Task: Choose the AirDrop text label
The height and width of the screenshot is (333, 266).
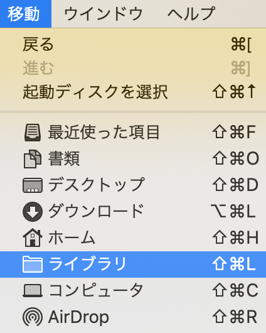Action: [x=78, y=317]
